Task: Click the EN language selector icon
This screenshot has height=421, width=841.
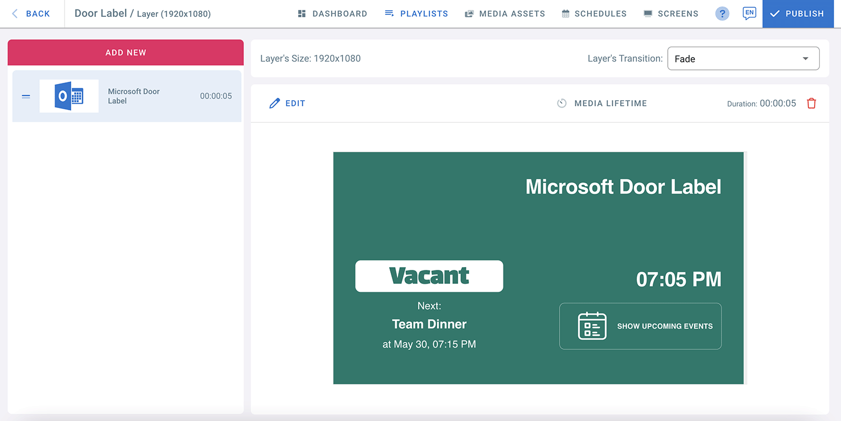Action: (x=748, y=13)
